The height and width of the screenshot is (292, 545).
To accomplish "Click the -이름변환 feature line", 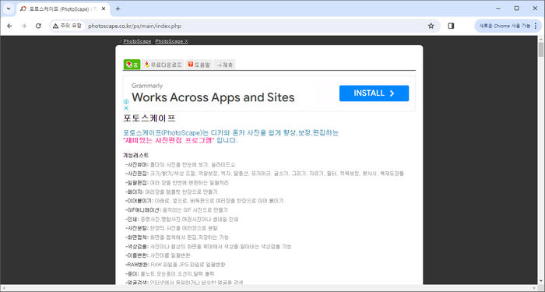I will [x=158, y=255].
